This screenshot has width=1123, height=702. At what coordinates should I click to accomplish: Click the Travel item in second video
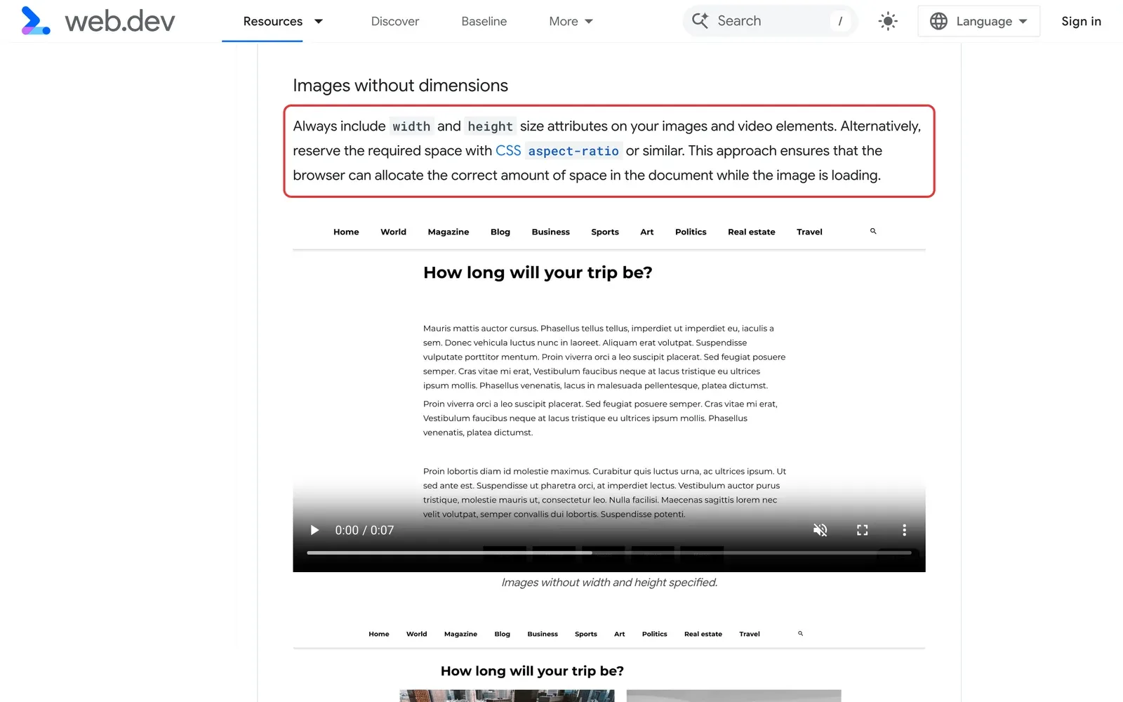pos(750,634)
